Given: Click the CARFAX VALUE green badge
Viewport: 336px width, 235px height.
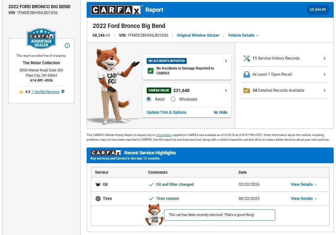Looking at the screenshot, I should [159, 90].
